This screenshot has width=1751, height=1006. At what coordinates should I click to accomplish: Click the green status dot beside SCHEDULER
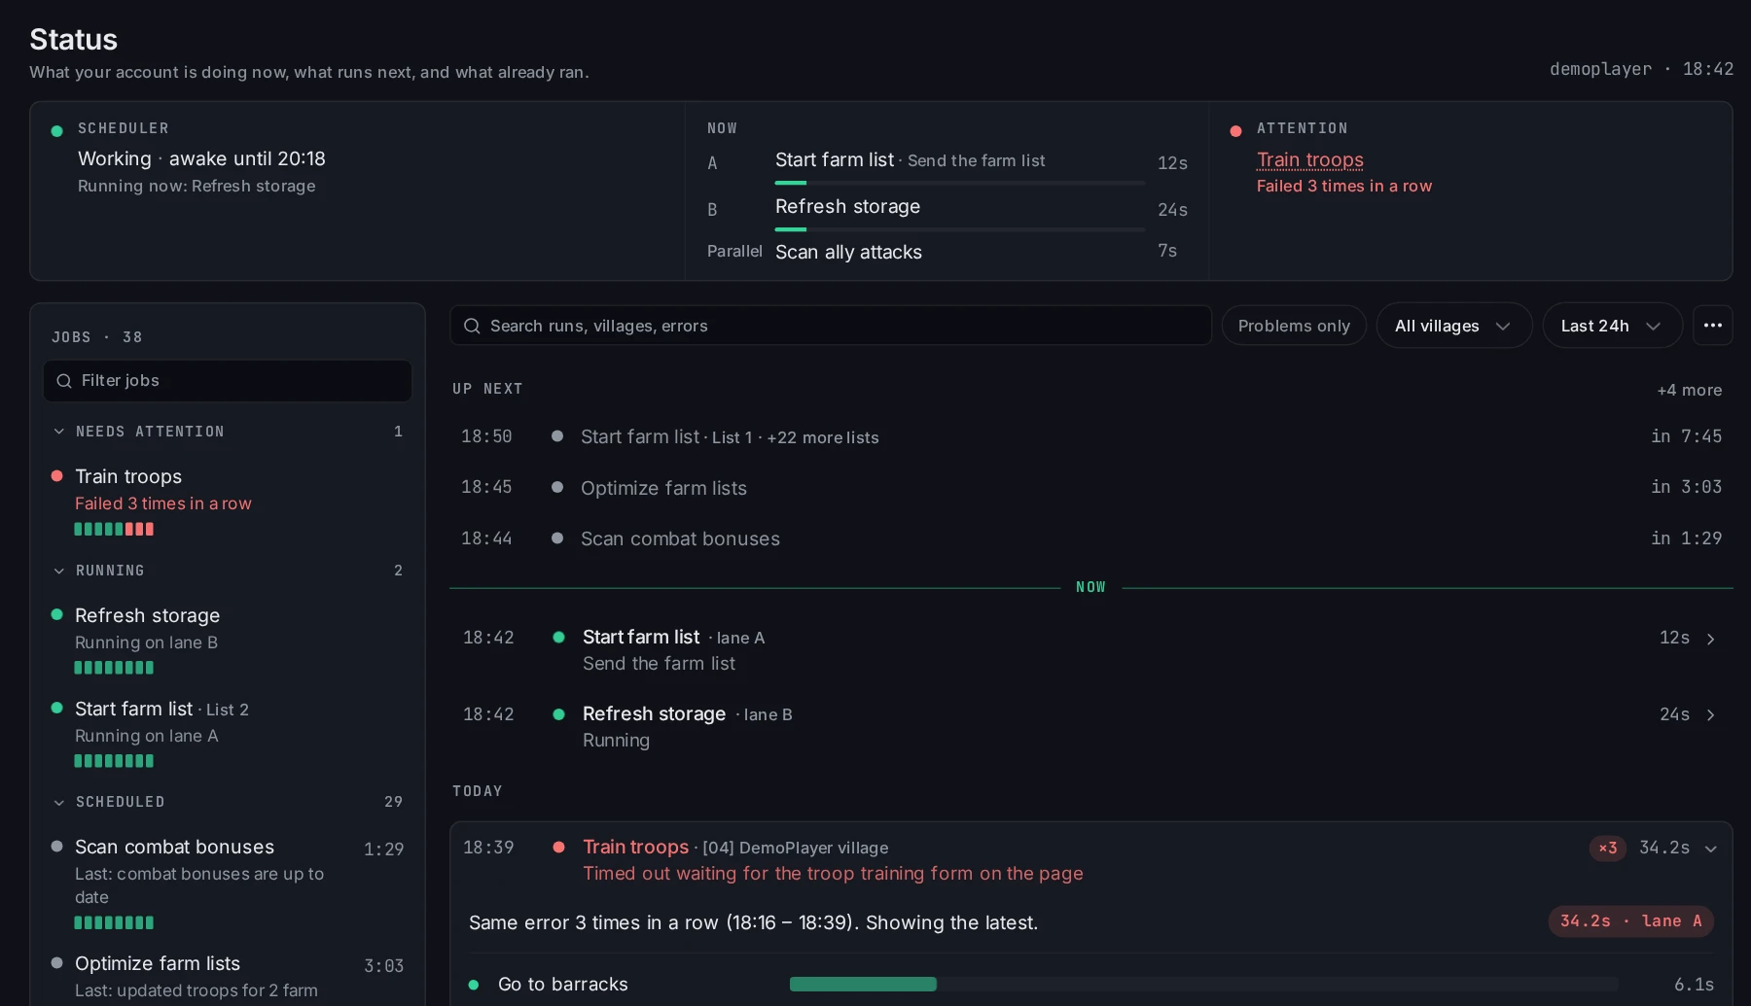[x=56, y=130]
